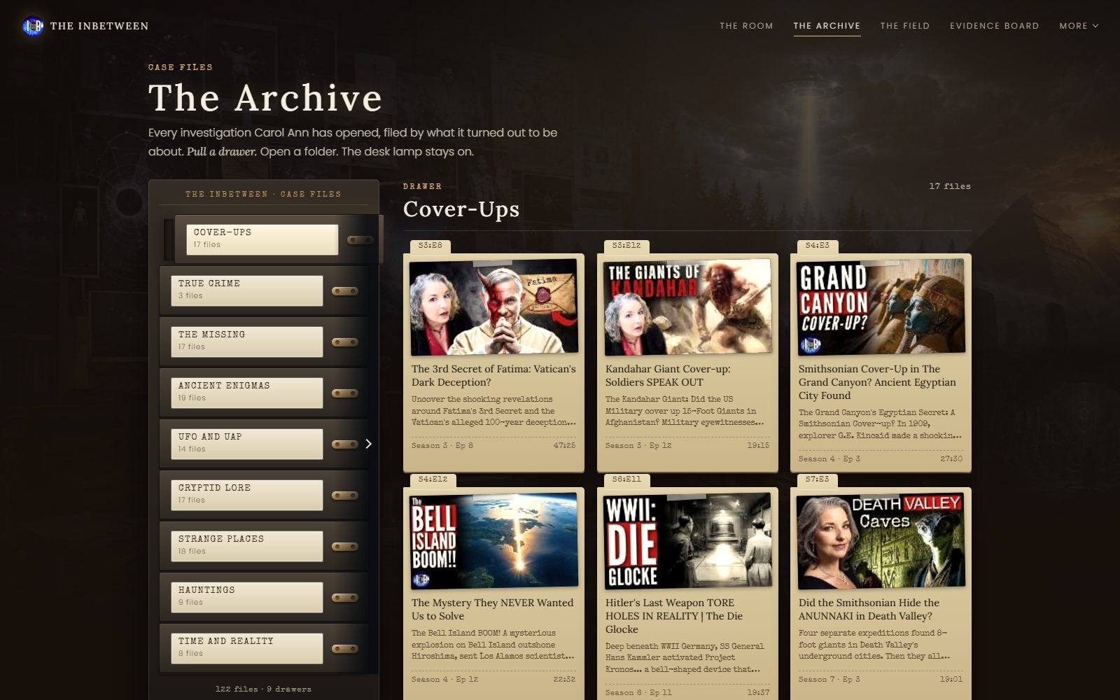
Task: Click the 27:30 duration text
Action: click(x=951, y=458)
